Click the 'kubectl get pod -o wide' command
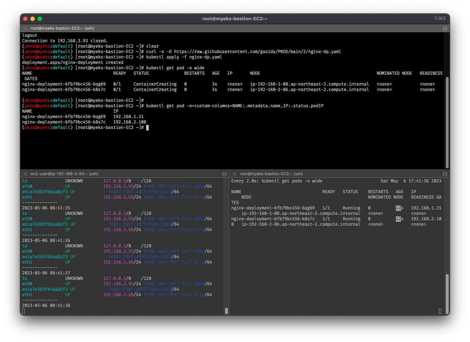 [175, 68]
